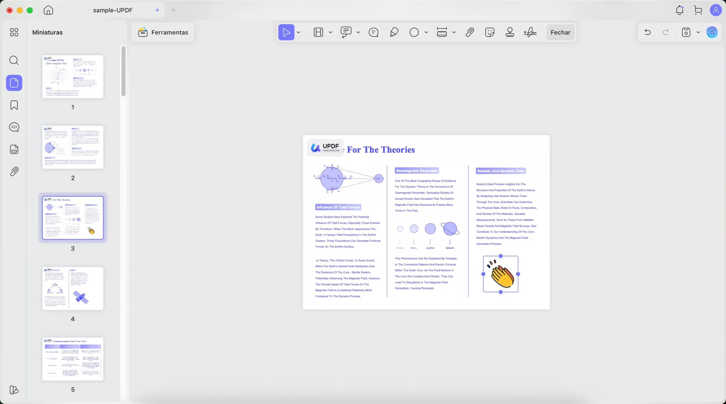Open the bookmarks panel
Image resolution: width=726 pixels, height=404 pixels.
[14, 105]
